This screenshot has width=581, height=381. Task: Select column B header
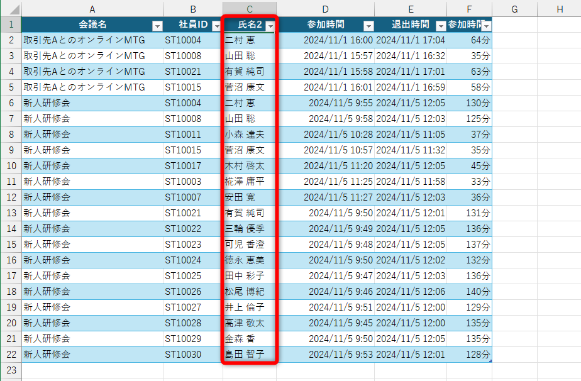coord(193,9)
